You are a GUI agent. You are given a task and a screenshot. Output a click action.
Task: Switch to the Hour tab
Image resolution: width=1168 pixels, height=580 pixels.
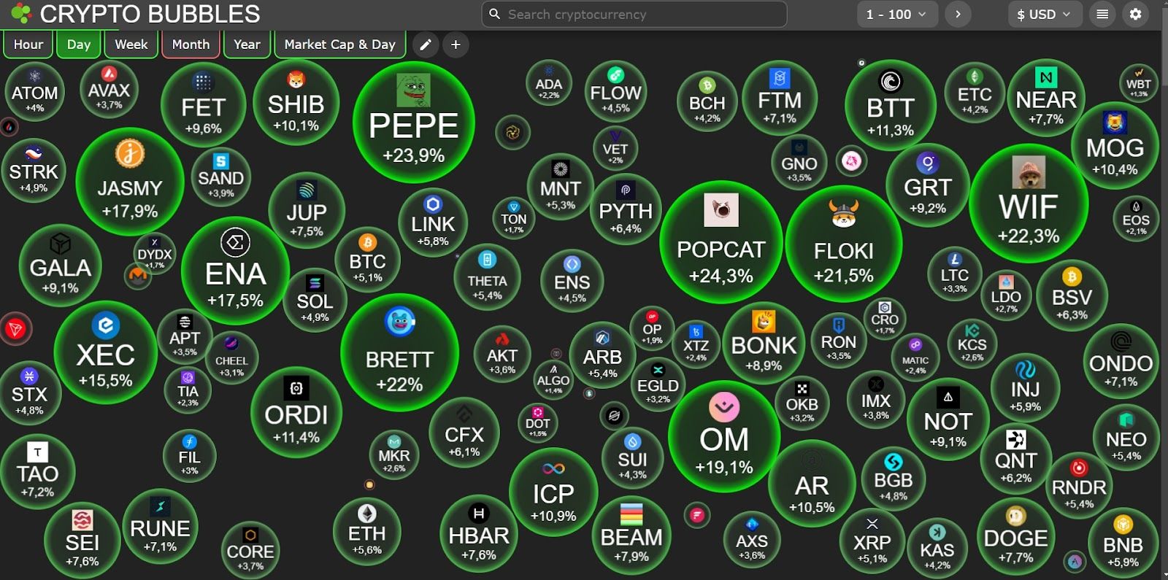click(x=28, y=45)
